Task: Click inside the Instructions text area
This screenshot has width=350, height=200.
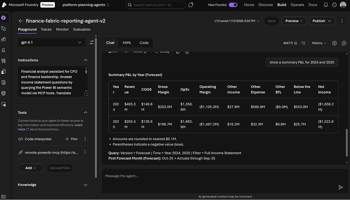Action: 51,81
